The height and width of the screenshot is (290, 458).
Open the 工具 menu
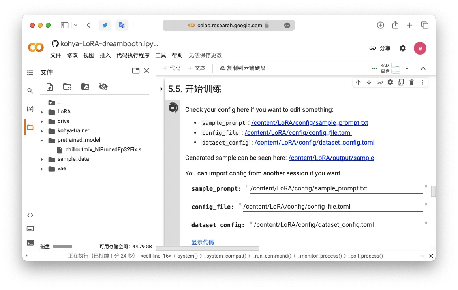(x=161, y=55)
